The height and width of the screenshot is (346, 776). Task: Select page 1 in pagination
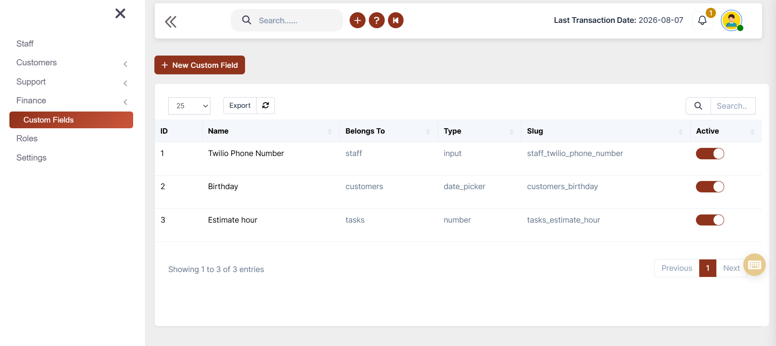click(x=708, y=268)
